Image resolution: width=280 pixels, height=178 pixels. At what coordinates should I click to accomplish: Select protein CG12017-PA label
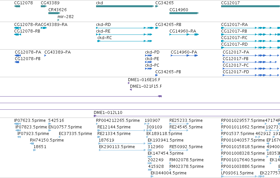pos(236,52)
